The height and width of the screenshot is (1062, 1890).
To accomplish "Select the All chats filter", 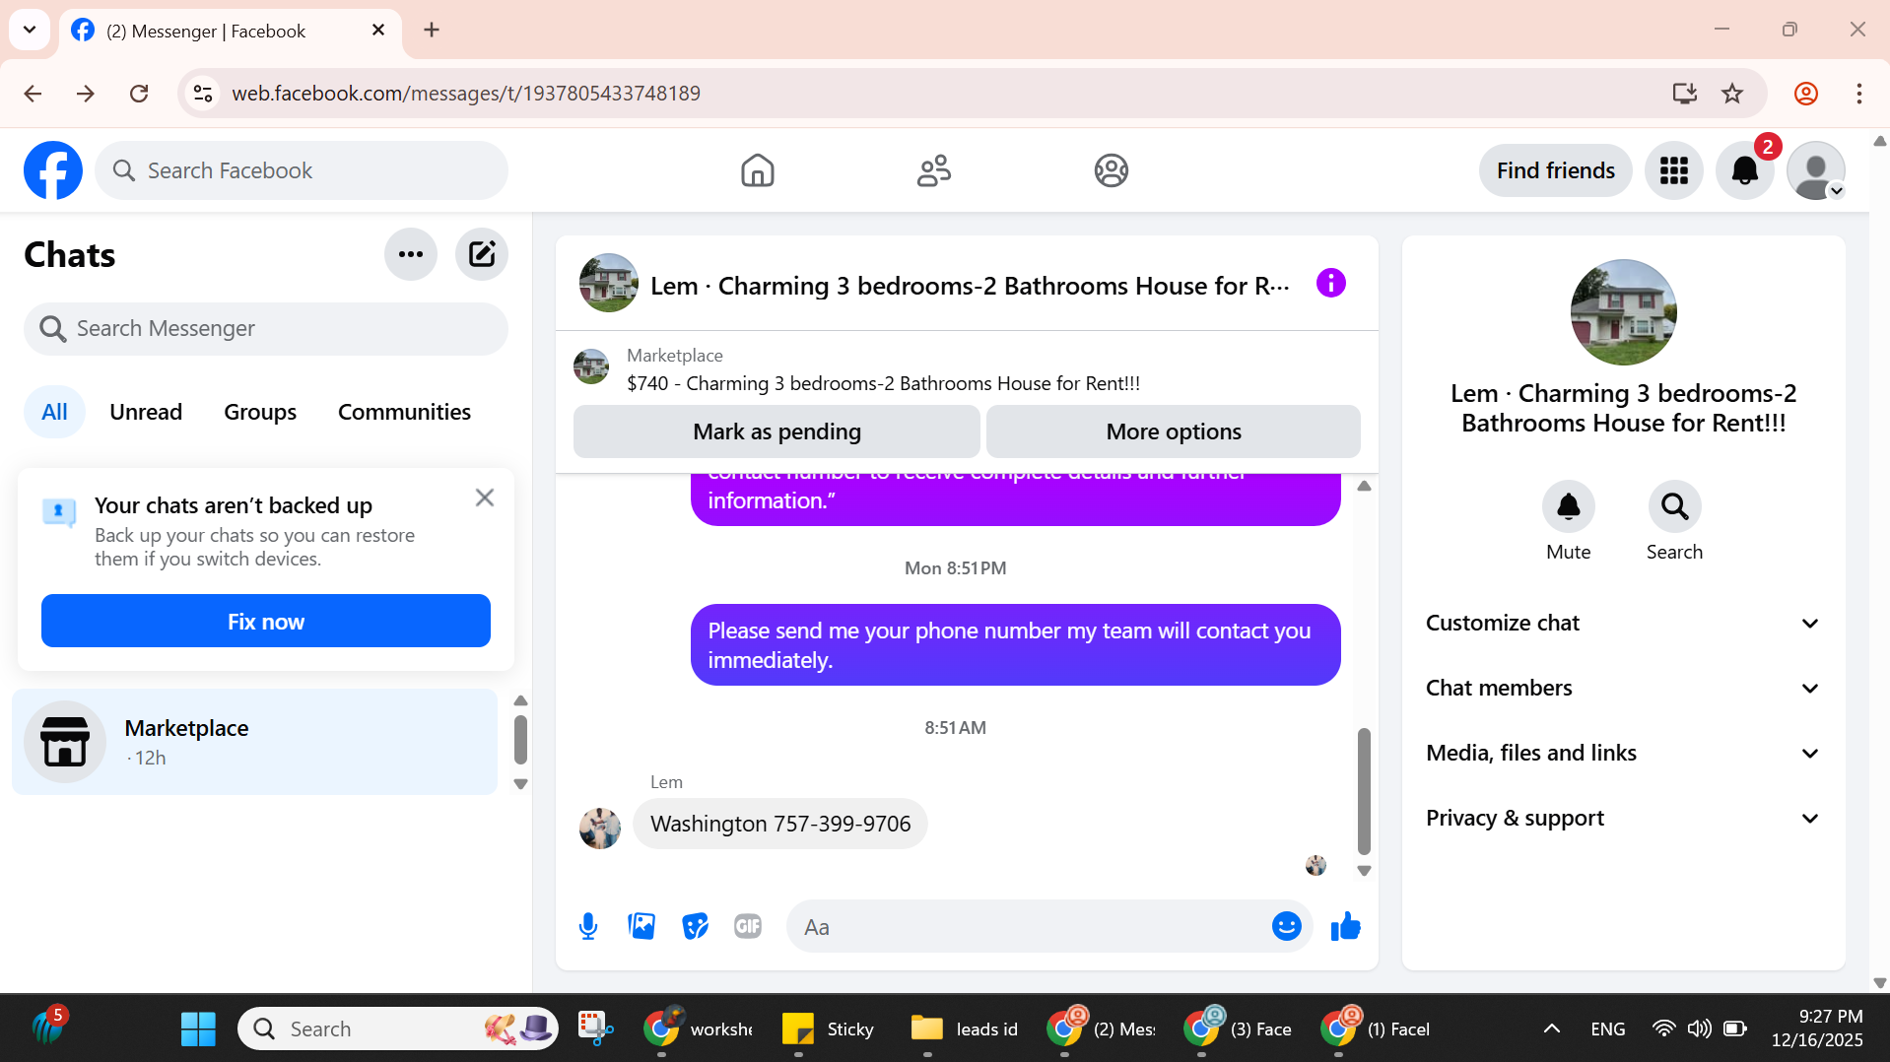I will pyautogui.click(x=55, y=412).
